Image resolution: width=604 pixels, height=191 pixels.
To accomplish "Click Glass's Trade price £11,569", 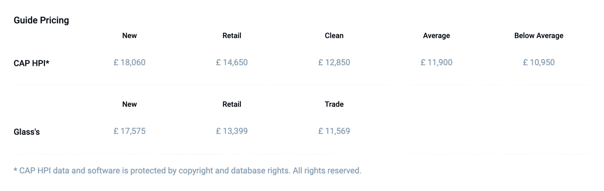I will [x=334, y=131].
